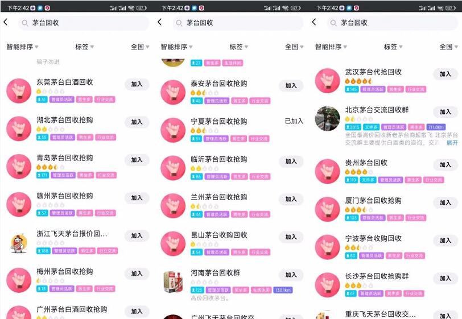Join the 梅州茅台回收抢购 group
Screen dimensions: 462x319
137,274
